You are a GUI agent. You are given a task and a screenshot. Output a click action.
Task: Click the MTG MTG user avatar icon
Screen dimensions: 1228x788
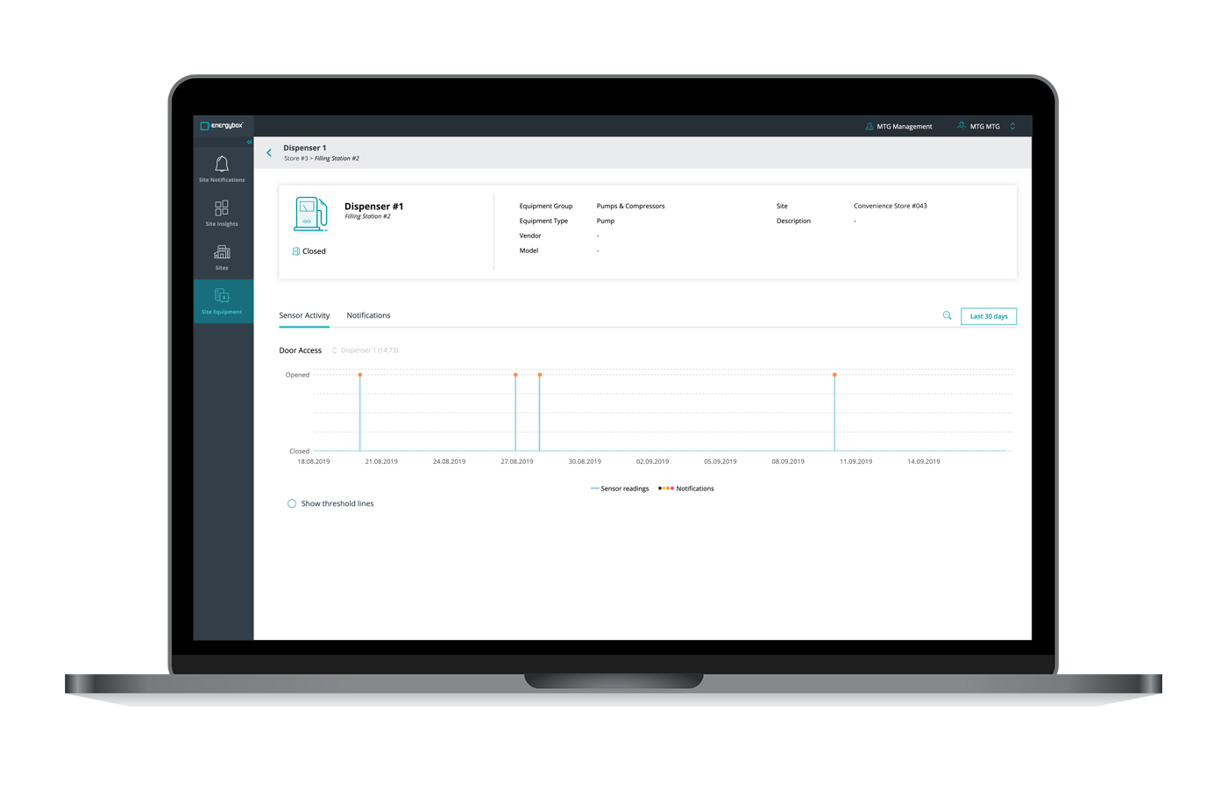pos(962,125)
